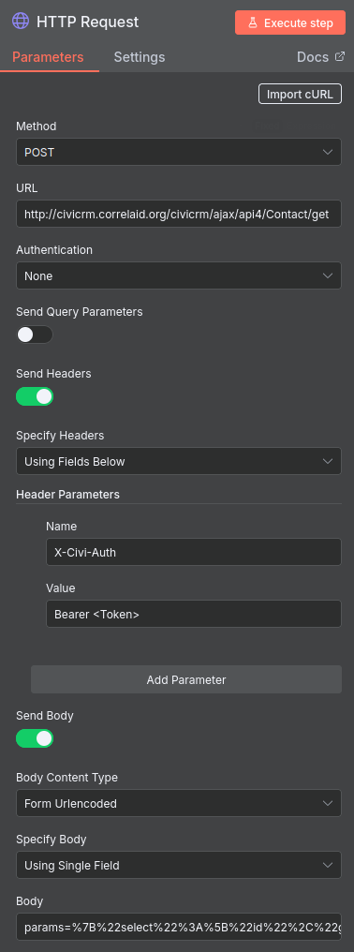The height and width of the screenshot is (952, 354).
Task: Click the Body Content Type label
Action: pos(66,777)
